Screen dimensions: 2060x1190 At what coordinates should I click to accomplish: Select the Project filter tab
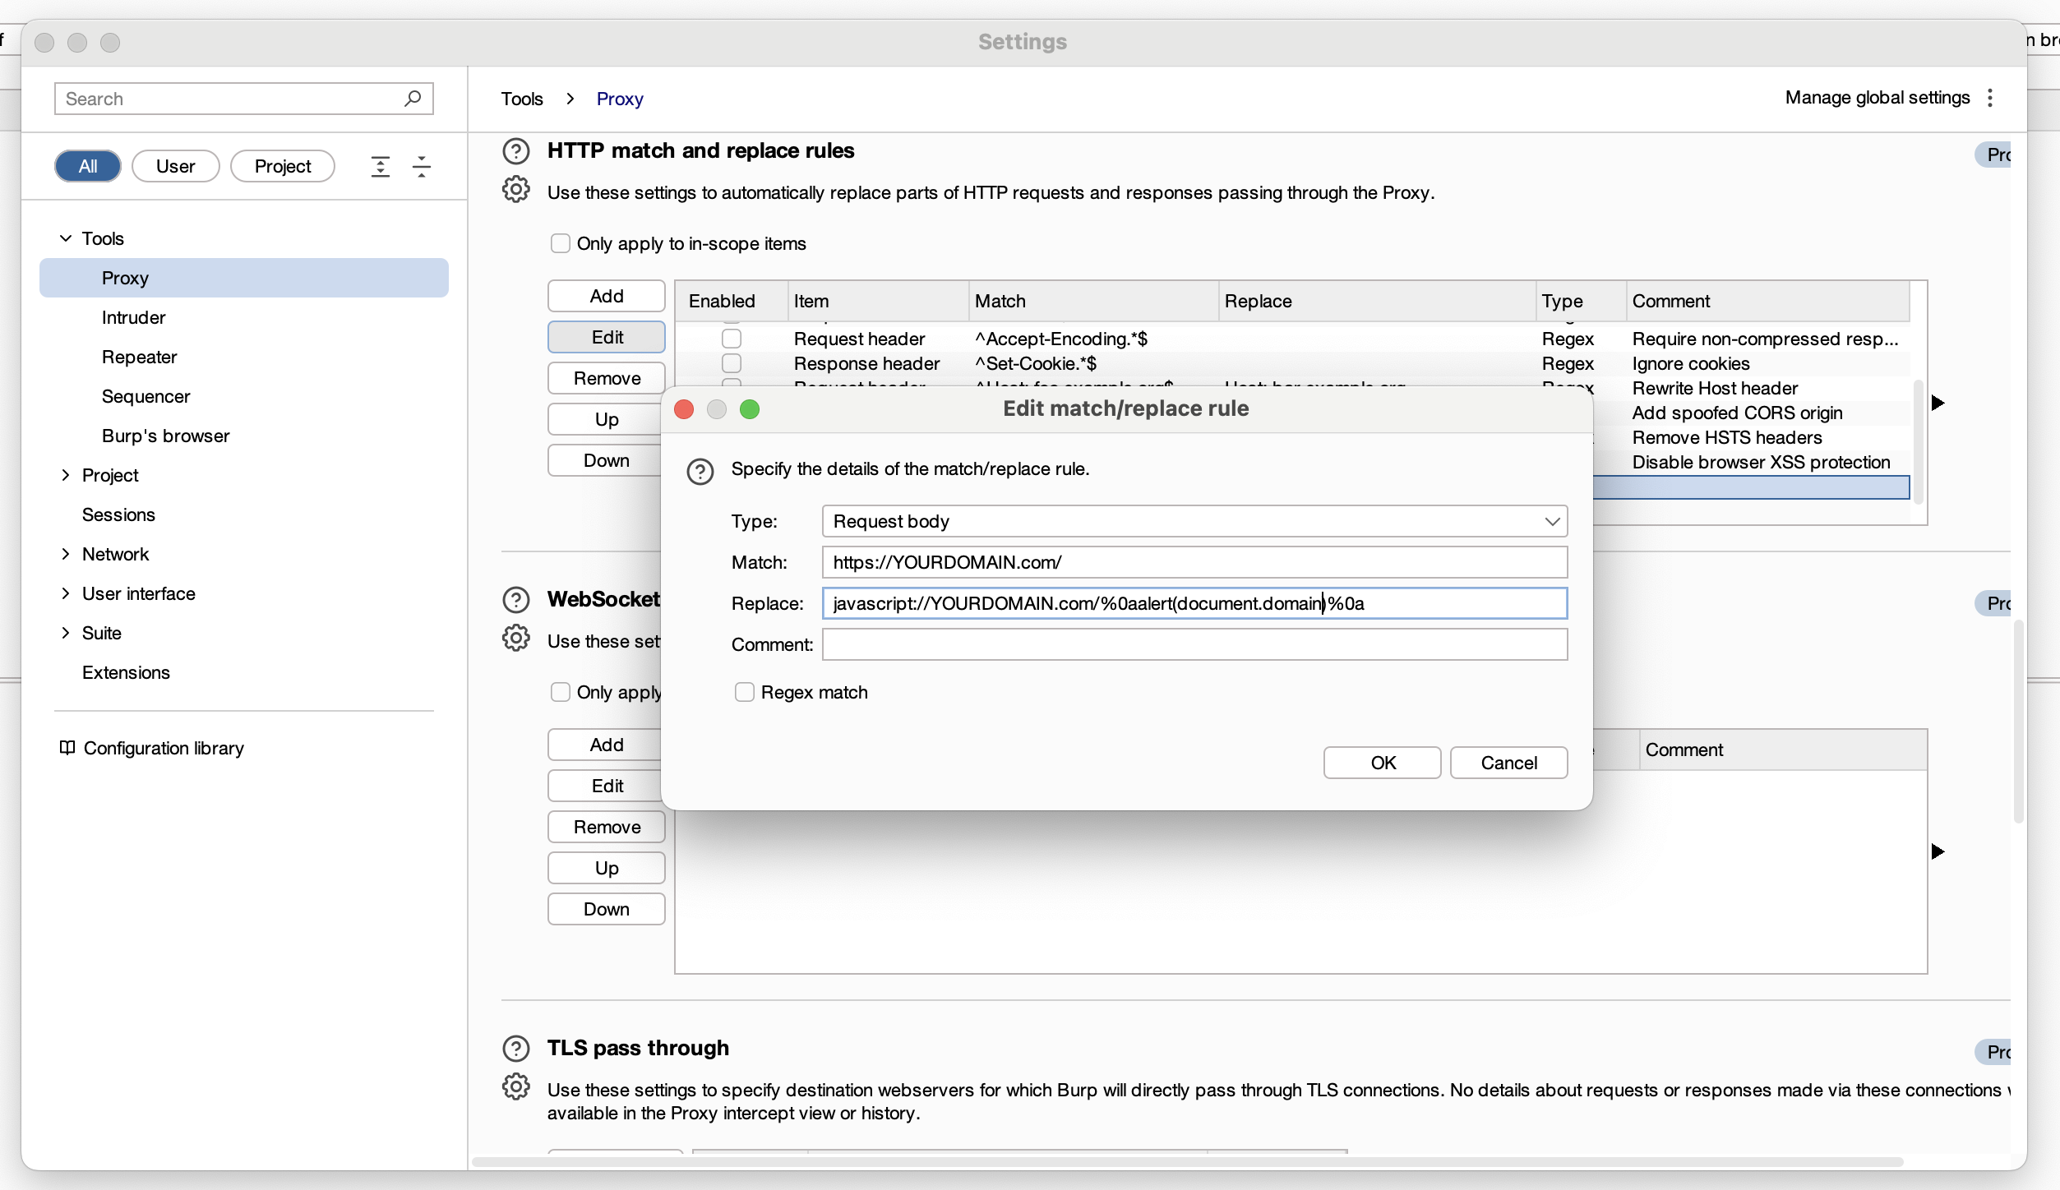pyautogui.click(x=282, y=166)
